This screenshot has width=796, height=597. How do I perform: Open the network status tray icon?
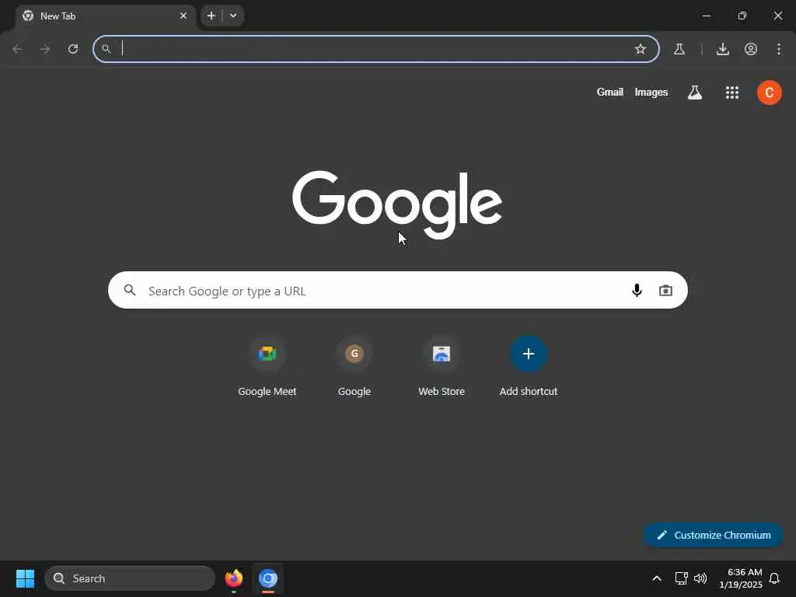click(x=681, y=578)
